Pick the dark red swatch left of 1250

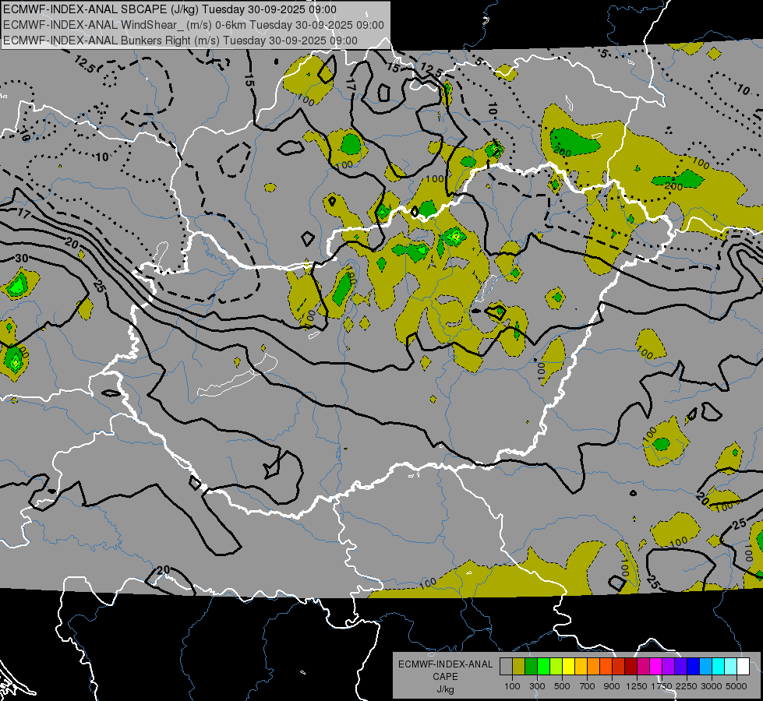[x=631, y=666]
